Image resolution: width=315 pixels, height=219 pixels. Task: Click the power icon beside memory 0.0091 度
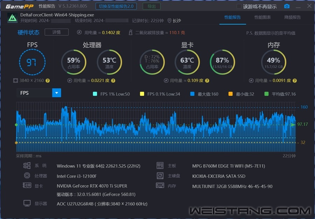251,81
